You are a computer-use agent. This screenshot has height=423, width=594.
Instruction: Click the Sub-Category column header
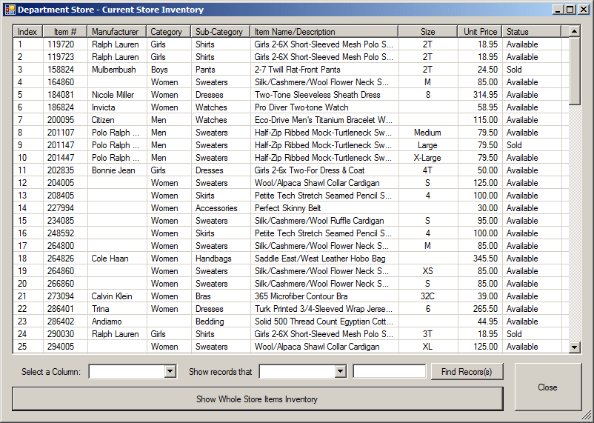(221, 32)
